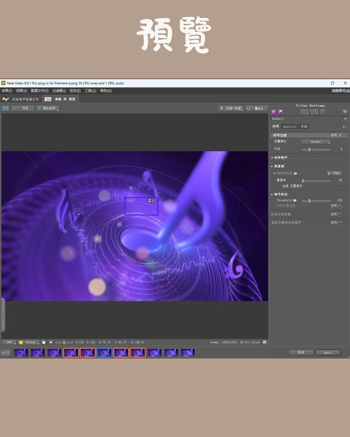Open the default preset dropdown
The height and width of the screenshot is (437, 350).
coord(310,119)
